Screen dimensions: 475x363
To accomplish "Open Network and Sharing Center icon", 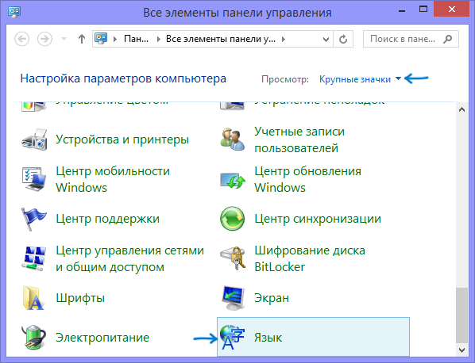I will click(34, 258).
